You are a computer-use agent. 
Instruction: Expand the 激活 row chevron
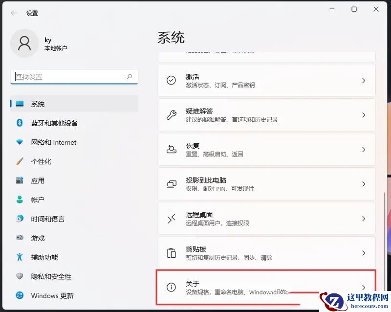[364, 80]
